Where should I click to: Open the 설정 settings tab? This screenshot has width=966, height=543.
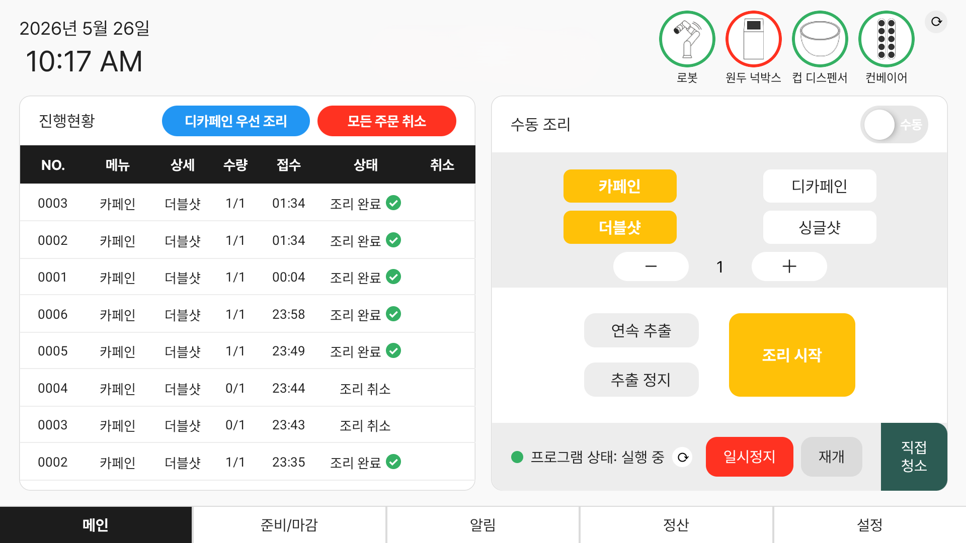[870, 525]
